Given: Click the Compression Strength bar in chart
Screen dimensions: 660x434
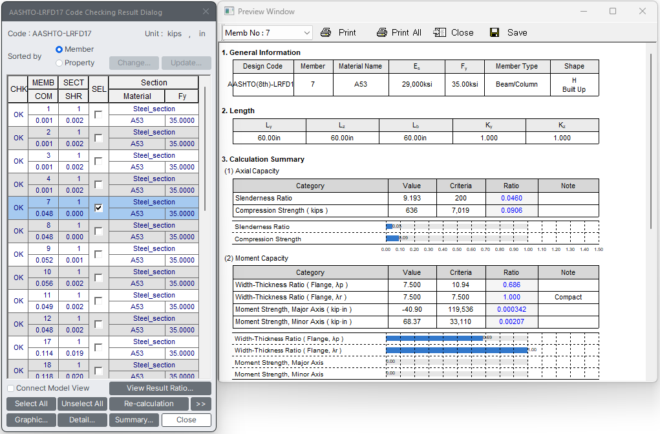Looking at the screenshot, I should [393, 239].
